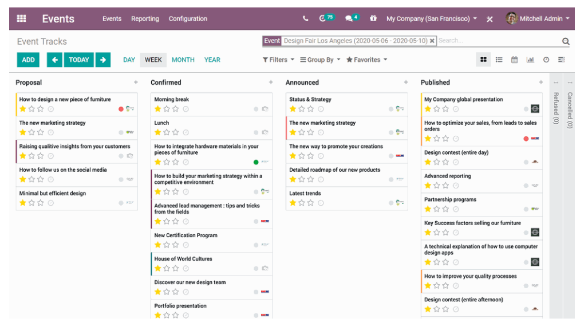Viewport: 584px width, 330px height.
Task: Open the Gantt view icon
Action: 562,59
